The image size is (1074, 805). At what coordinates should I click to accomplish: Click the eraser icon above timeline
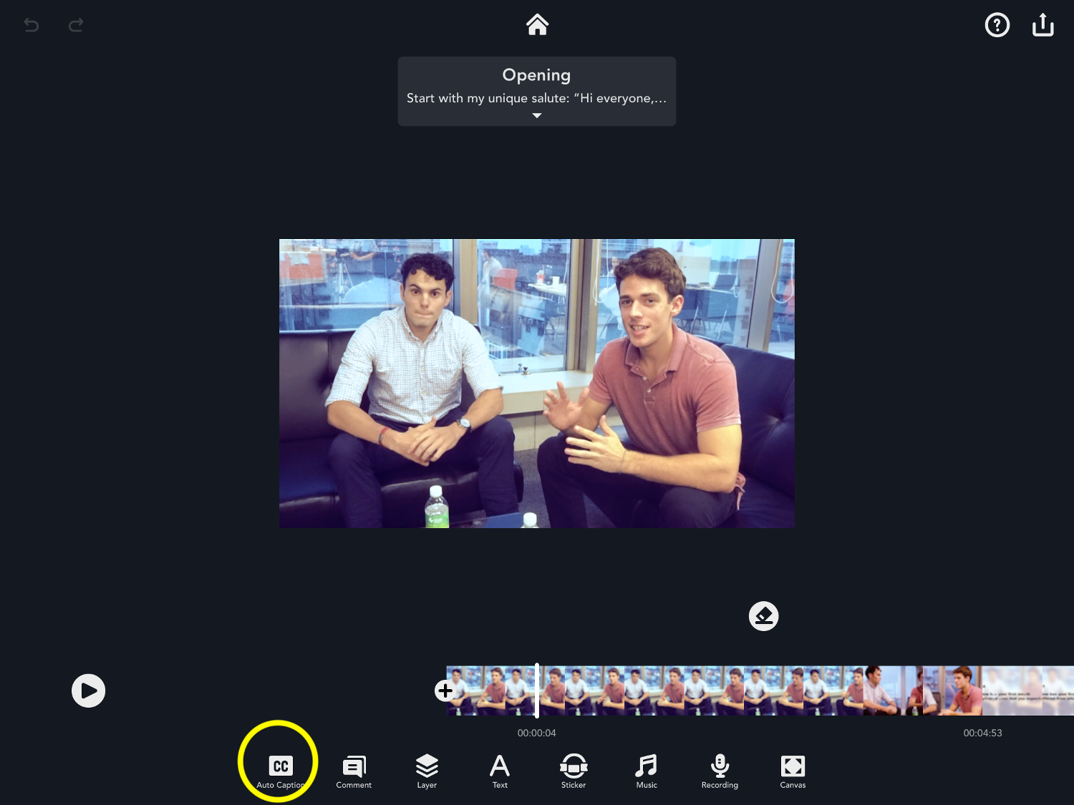click(x=763, y=616)
